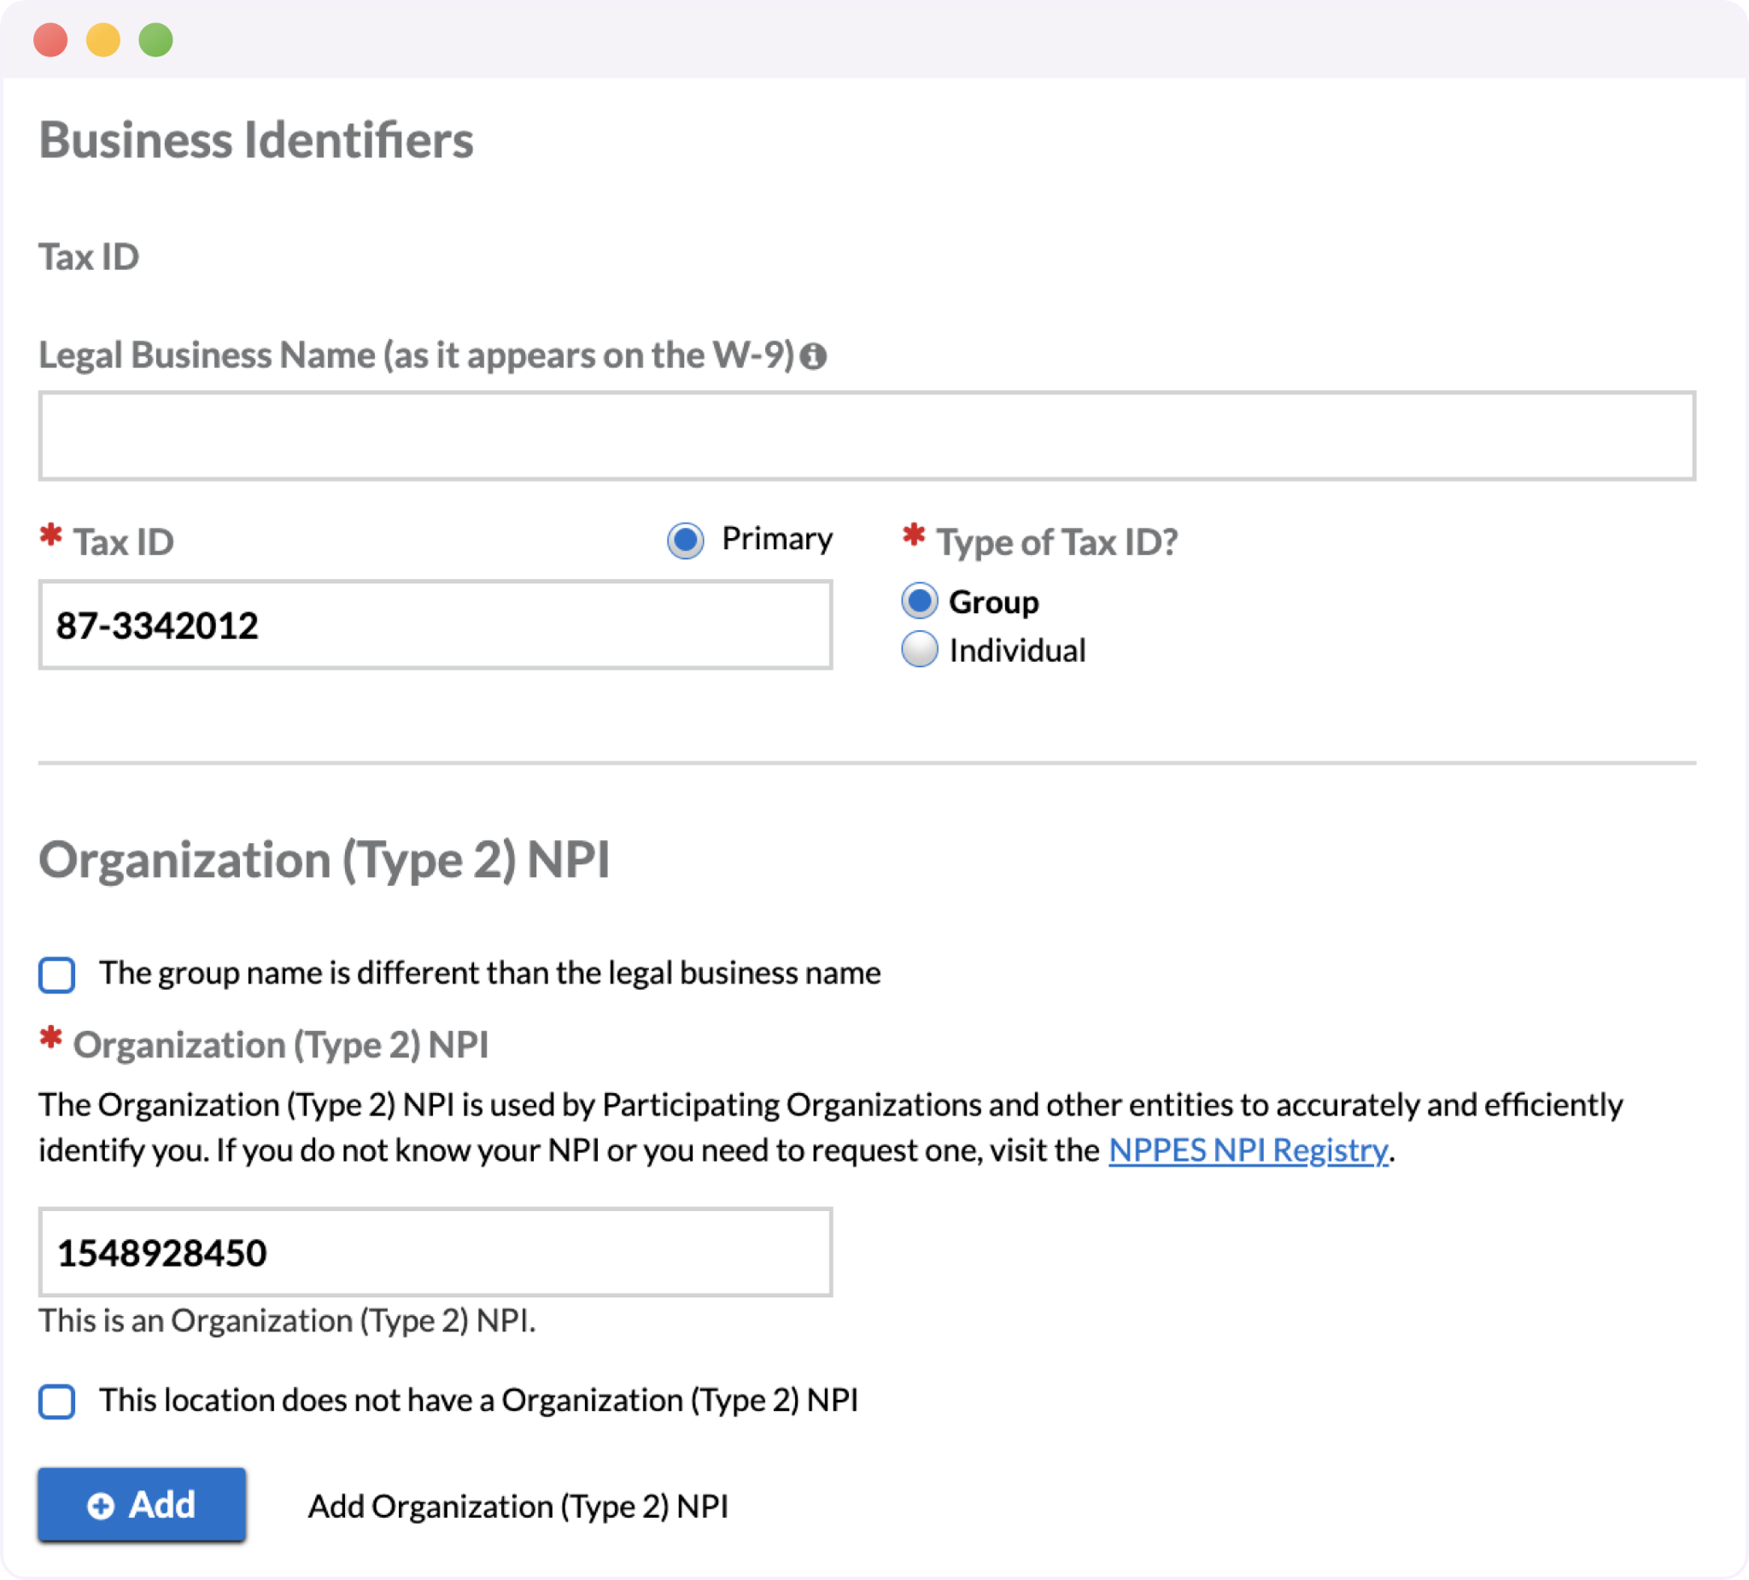1749x1580 pixels.
Task: Select the Primary radio button
Action: tap(686, 541)
